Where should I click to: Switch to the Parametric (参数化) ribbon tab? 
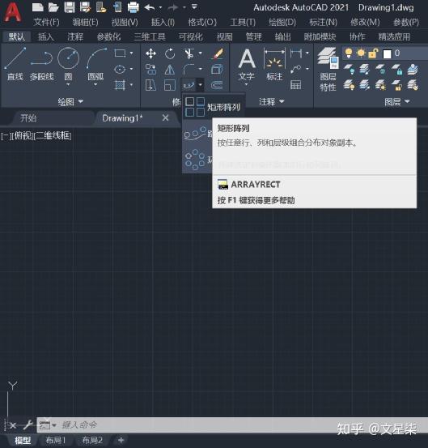point(108,36)
